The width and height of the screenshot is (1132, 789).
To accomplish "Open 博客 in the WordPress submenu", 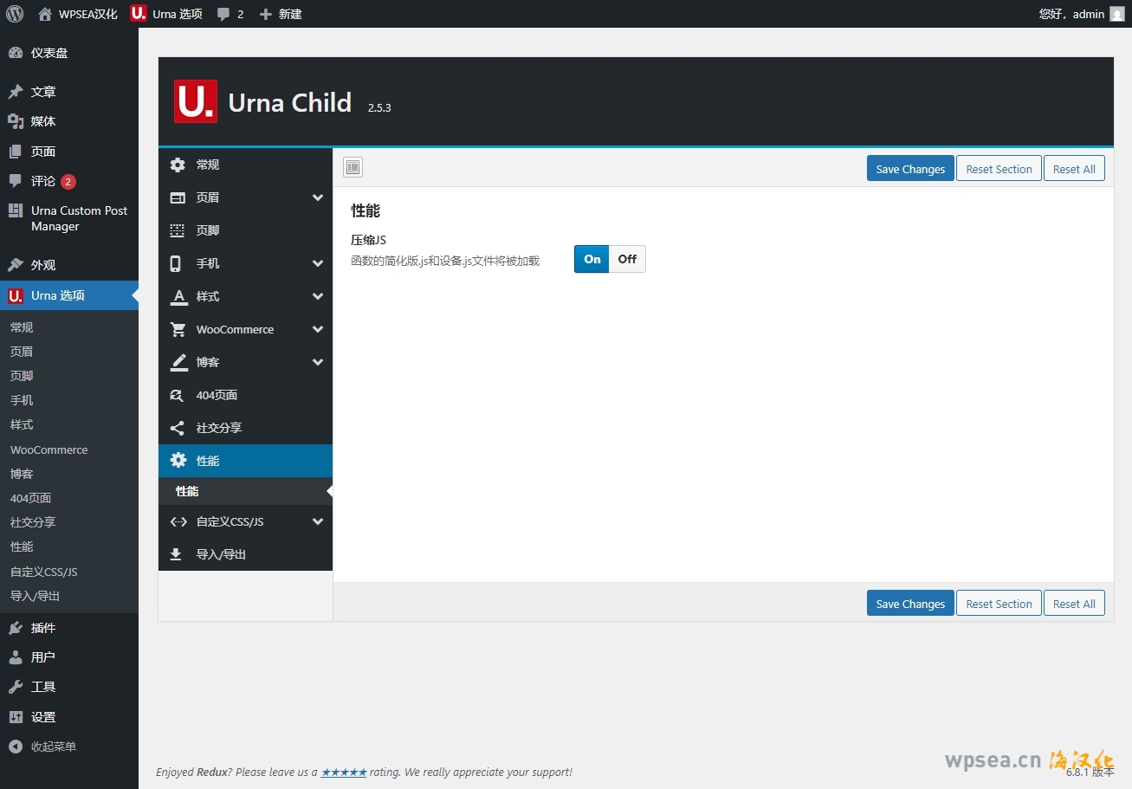I will [22, 474].
